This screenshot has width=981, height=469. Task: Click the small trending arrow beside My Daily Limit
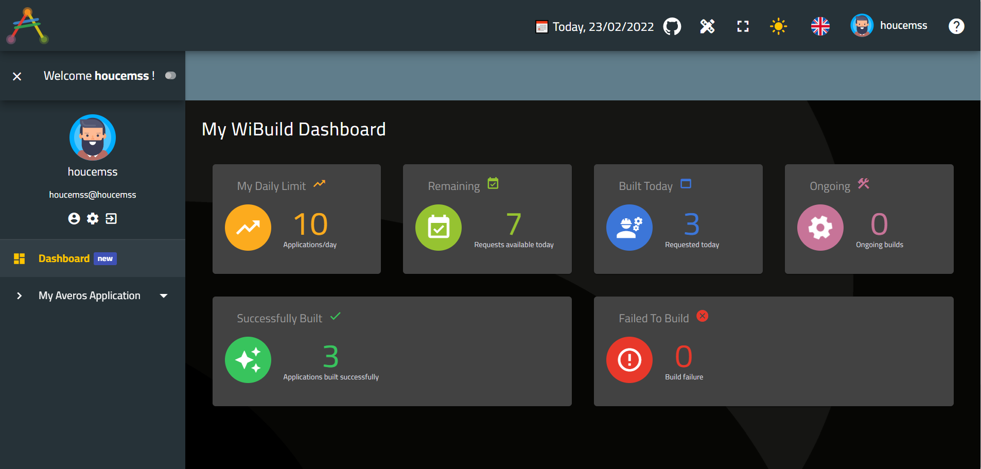[x=320, y=183]
